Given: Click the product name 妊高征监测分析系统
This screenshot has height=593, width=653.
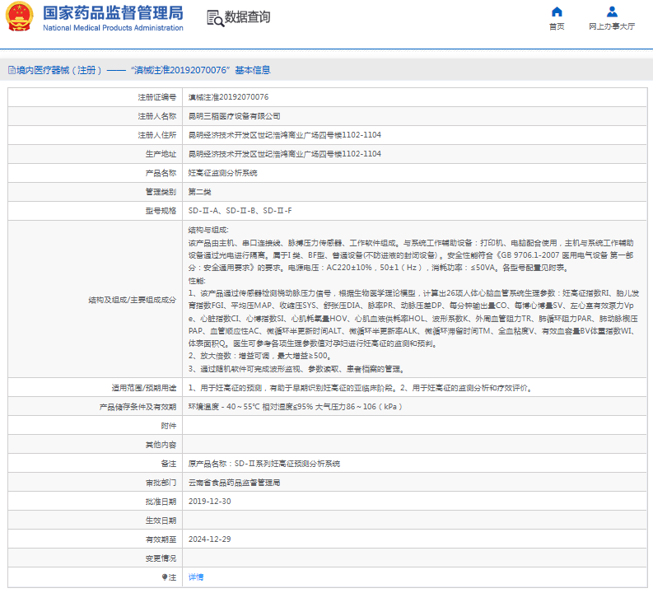Looking at the screenshot, I should point(222,173).
